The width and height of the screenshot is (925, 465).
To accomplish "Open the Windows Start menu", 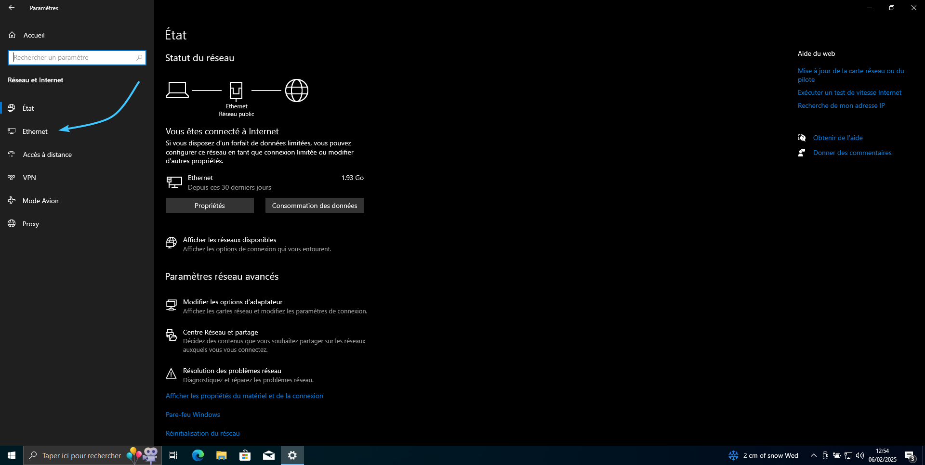I will [x=12, y=455].
